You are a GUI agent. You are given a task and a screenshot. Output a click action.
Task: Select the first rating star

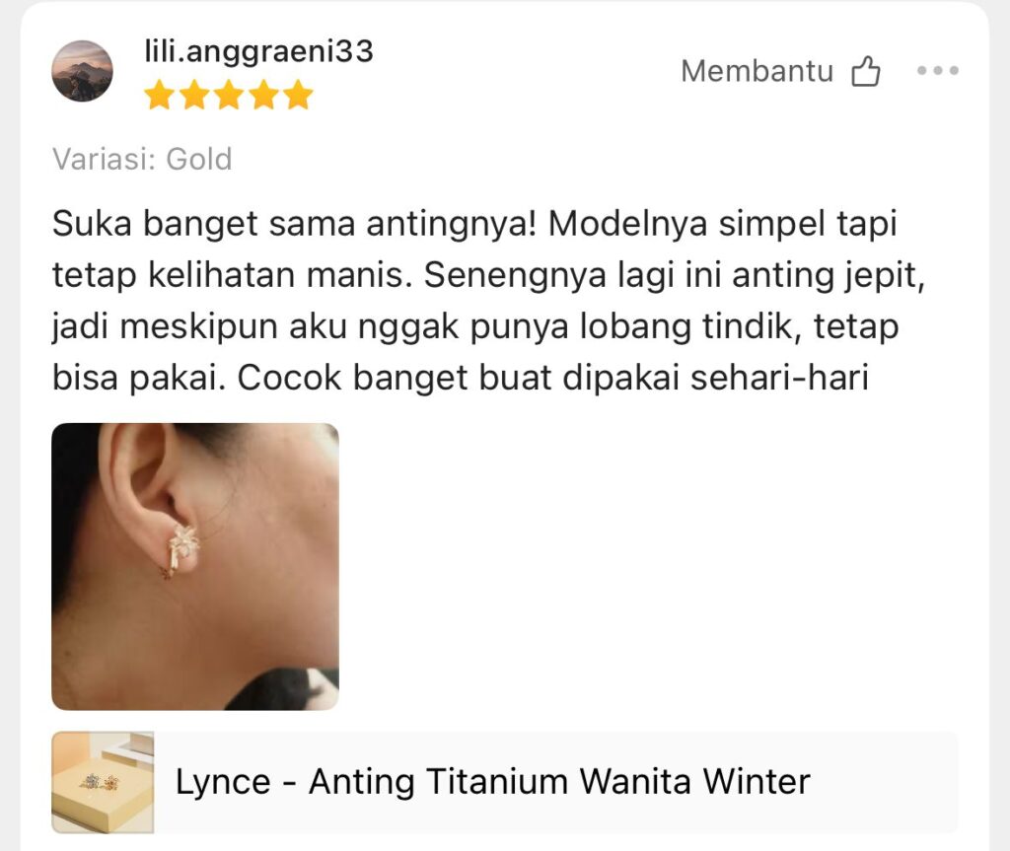tap(159, 95)
